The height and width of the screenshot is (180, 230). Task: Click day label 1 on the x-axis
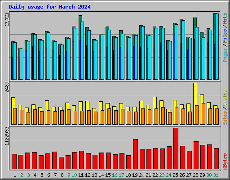(x=15, y=175)
